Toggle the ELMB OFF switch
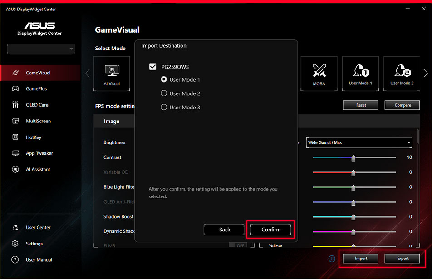 [x=238, y=245]
